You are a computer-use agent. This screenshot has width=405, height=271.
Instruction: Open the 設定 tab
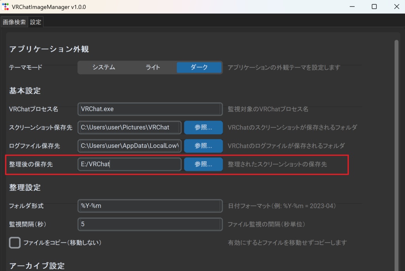coord(35,22)
